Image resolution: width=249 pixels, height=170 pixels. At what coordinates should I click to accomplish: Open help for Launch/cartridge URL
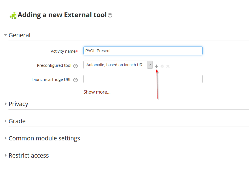(75, 80)
